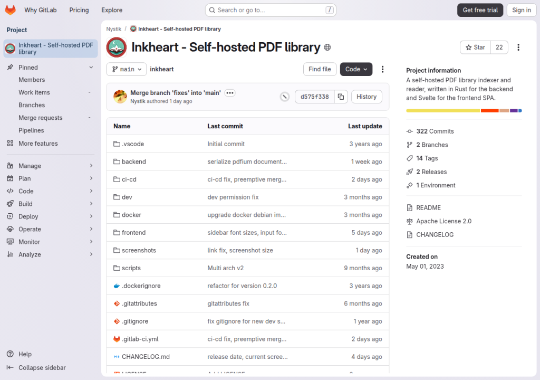Expand commit message with ellipsis toggle

(x=230, y=93)
